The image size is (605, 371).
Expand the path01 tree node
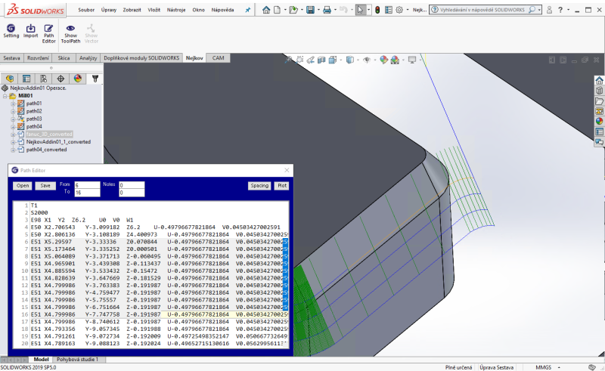13,104
